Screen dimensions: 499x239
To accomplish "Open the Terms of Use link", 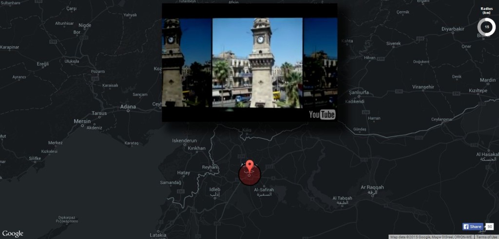I will (487, 237).
